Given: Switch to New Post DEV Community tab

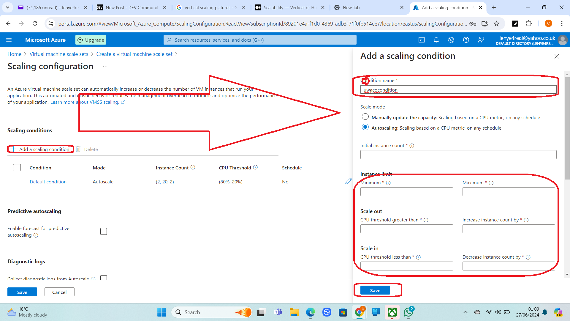Looking at the screenshot, I should pos(132,7).
